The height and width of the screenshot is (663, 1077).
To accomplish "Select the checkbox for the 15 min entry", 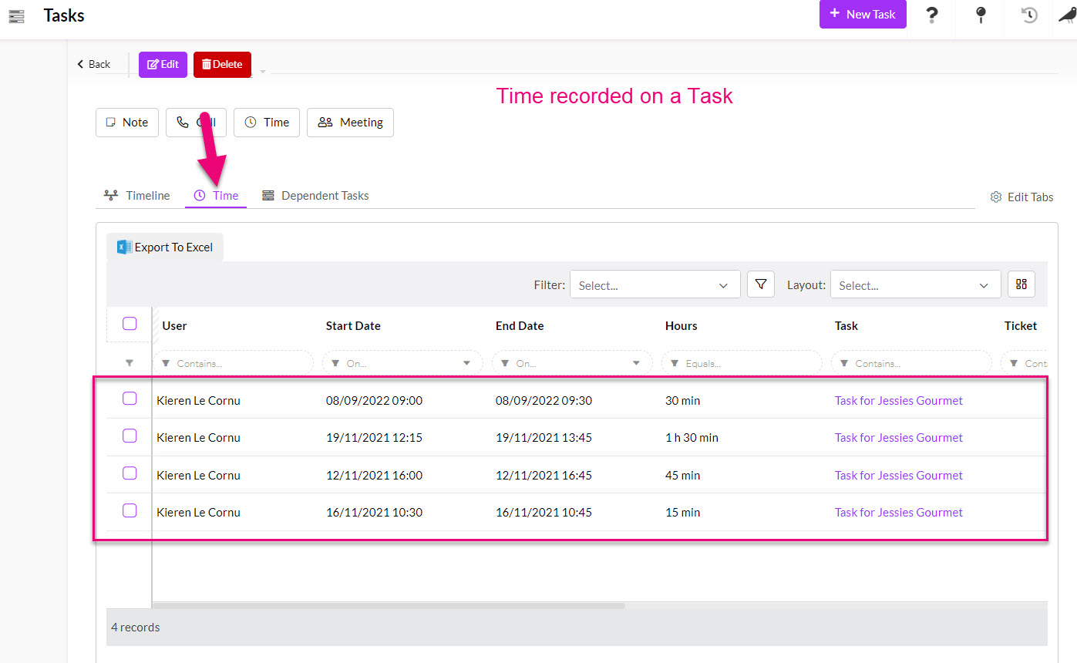I will pos(130,510).
